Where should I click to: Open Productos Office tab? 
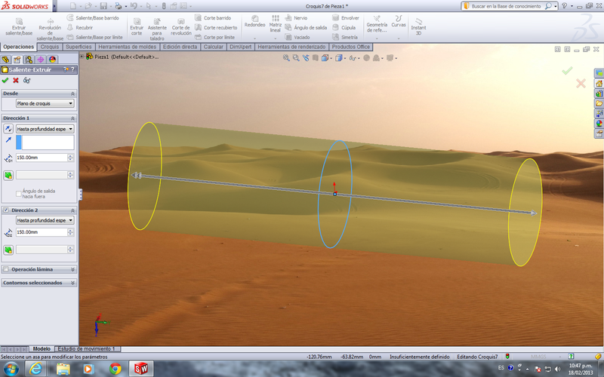351,47
